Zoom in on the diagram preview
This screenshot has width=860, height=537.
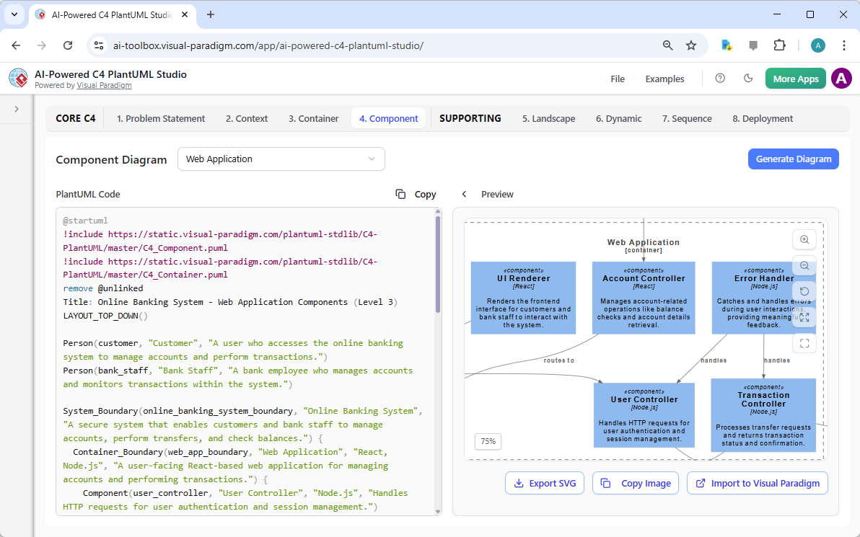tap(804, 239)
